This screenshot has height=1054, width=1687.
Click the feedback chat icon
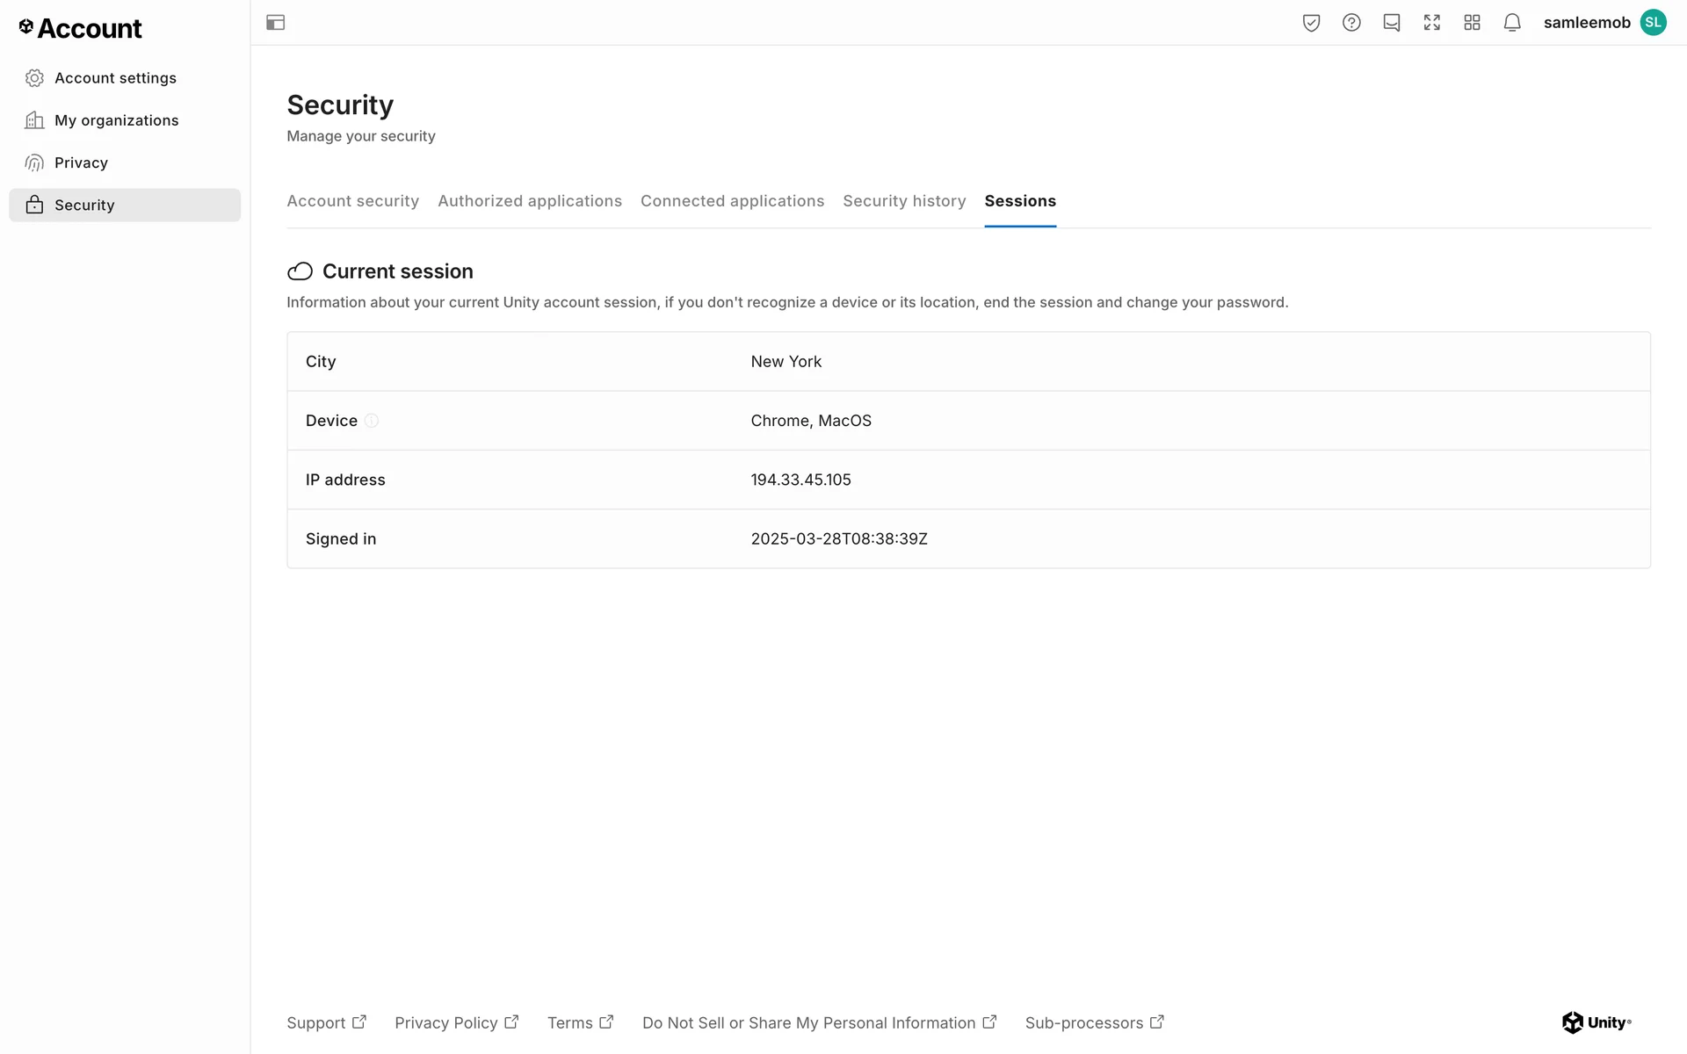point(1392,23)
